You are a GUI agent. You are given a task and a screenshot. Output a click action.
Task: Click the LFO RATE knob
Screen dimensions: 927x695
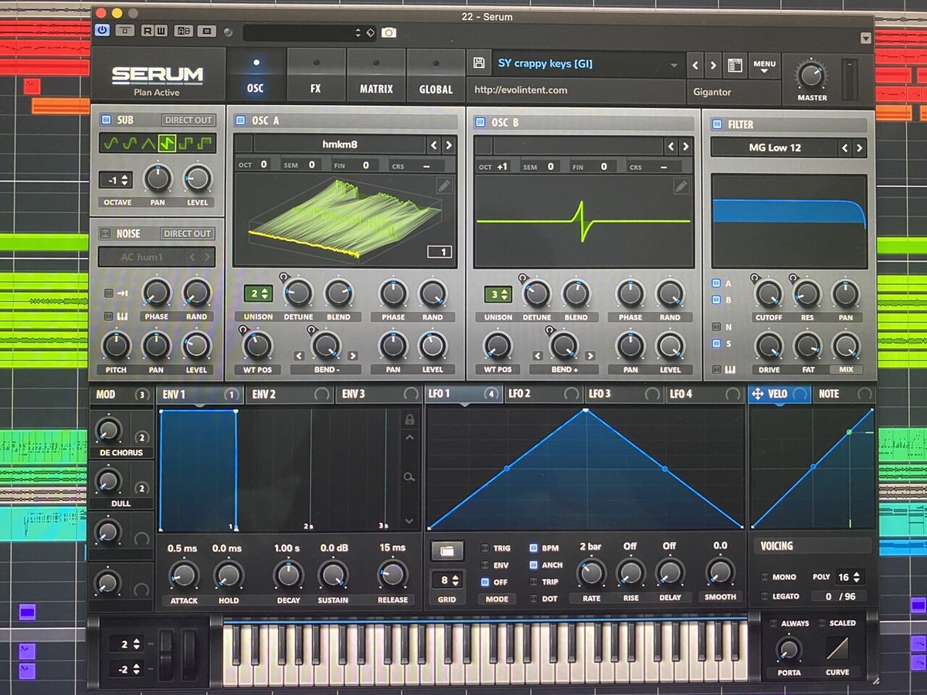point(591,573)
